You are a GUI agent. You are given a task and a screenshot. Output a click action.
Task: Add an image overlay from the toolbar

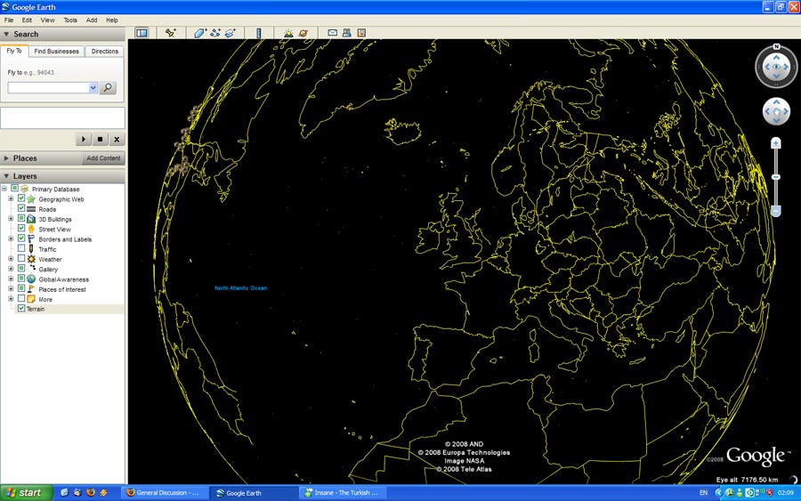(231, 33)
